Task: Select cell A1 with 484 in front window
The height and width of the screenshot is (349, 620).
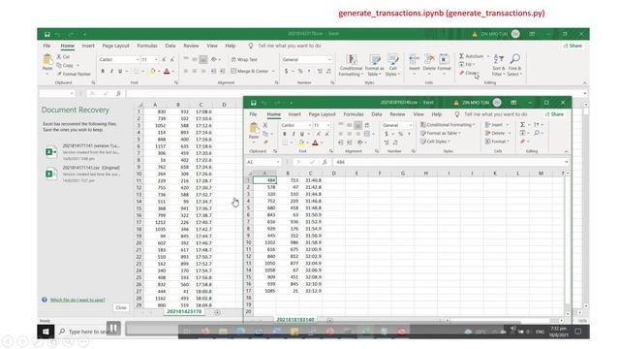Action: pyautogui.click(x=264, y=180)
